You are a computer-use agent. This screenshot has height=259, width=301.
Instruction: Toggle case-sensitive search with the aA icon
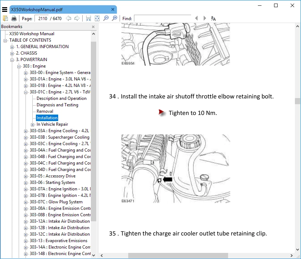point(213,18)
